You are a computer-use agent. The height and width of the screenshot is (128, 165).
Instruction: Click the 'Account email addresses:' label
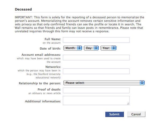click(x=45, y=55)
